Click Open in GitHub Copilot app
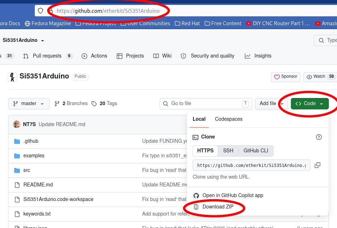Viewport: 337px width, 228px height. pos(228,196)
